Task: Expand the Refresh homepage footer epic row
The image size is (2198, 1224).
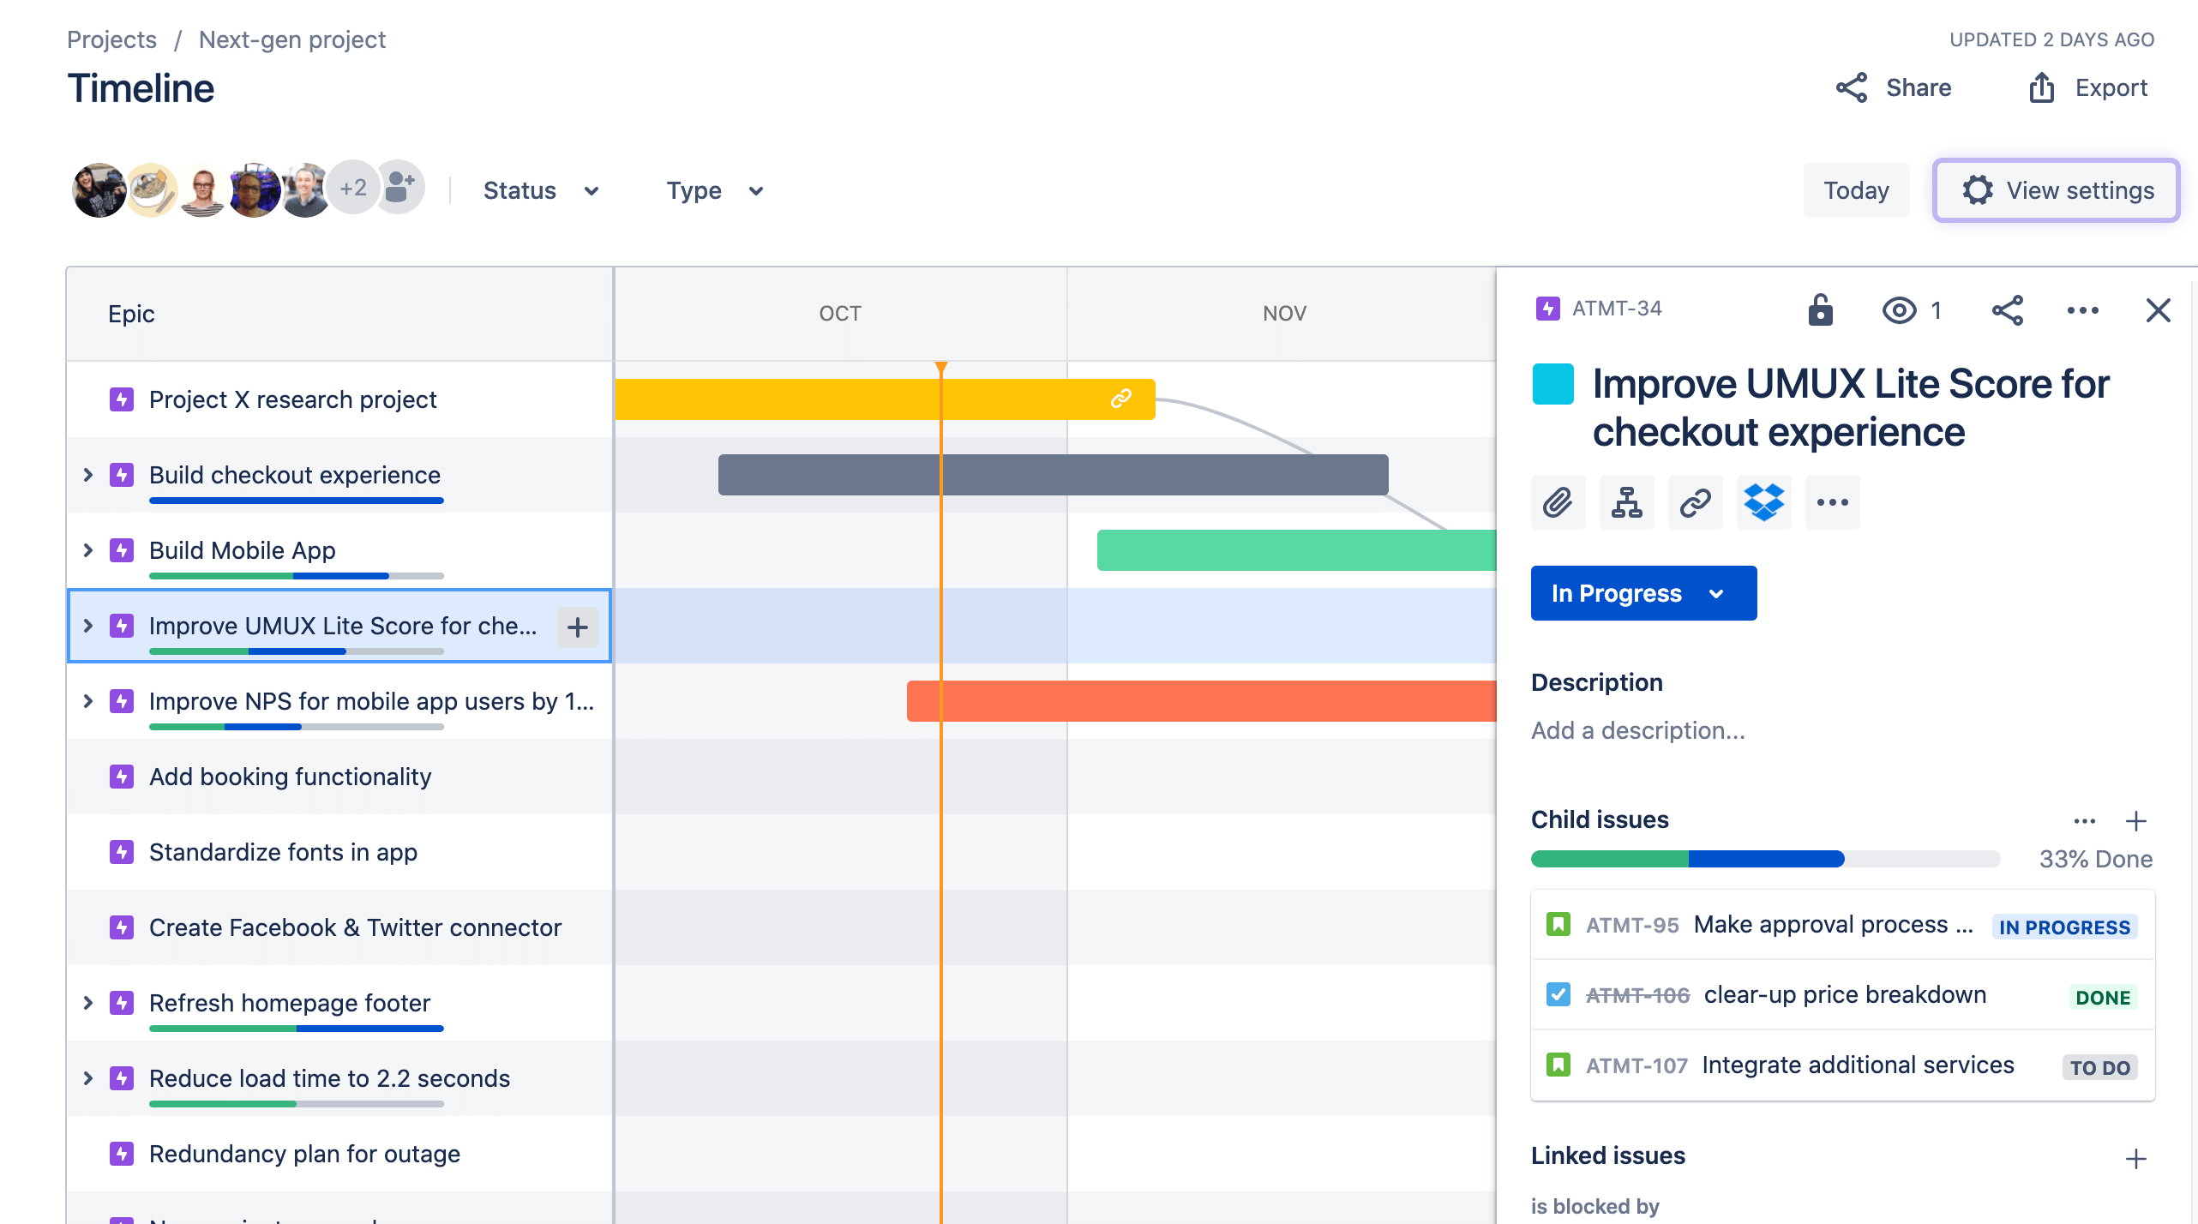Action: pyautogui.click(x=86, y=1002)
